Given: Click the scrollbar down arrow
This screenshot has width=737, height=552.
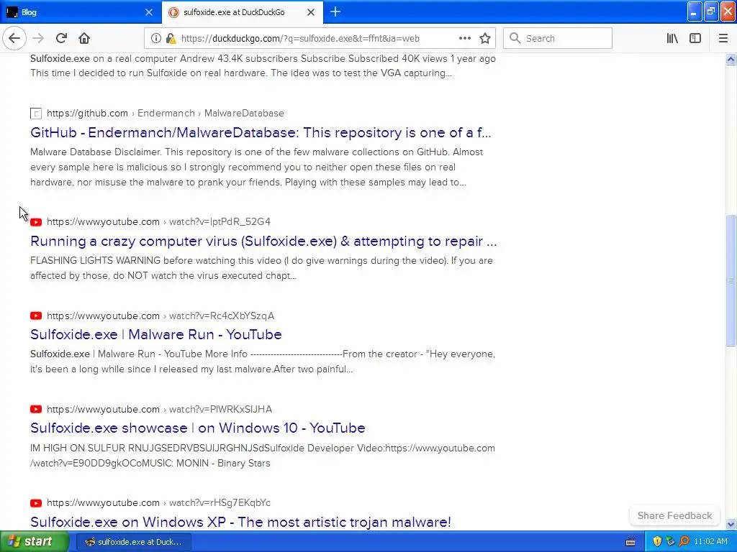Looking at the screenshot, I should tap(731, 524).
